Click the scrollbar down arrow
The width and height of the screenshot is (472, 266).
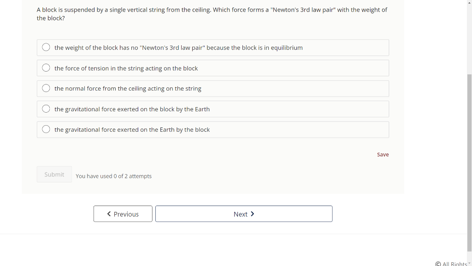click(469, 263)
